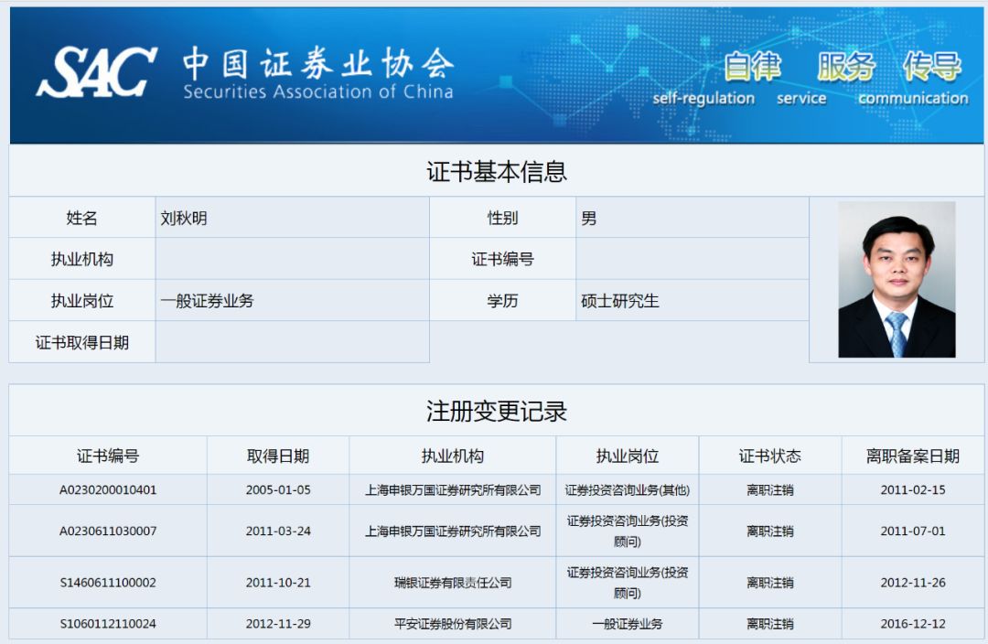This screenshot has height=644, width=988.
Task: Select certificate number A0230200010401
Action: [x=108, y=489]
